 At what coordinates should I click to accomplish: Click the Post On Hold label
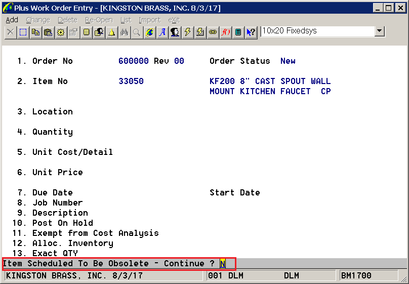click(63, 223)
